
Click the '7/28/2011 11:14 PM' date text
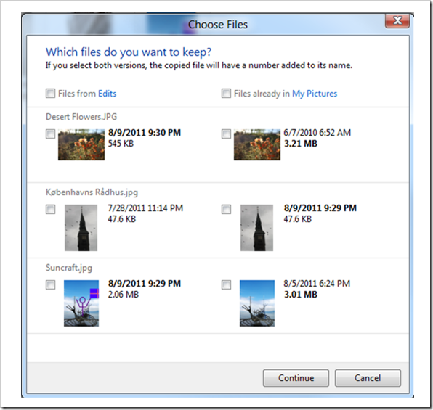pos(145,208)
